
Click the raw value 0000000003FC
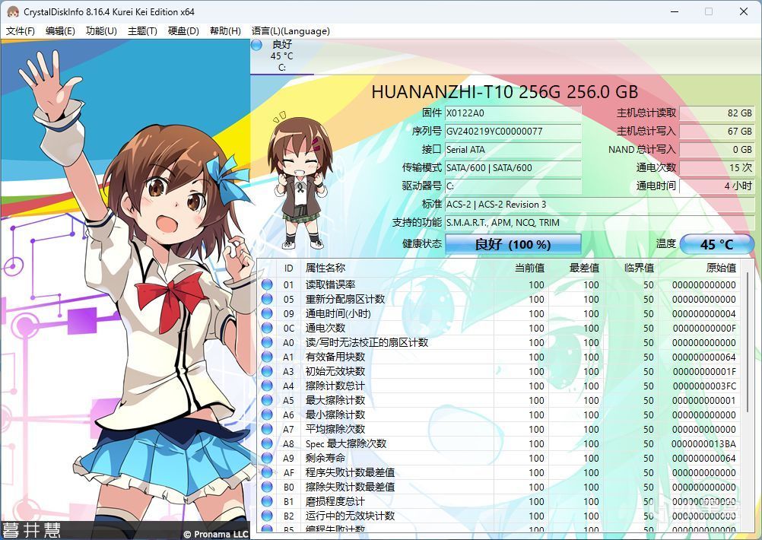pyautogui.click(x=704, y=386)
